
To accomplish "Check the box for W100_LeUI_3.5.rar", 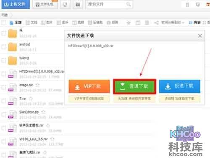I will (x=3, y=142).
